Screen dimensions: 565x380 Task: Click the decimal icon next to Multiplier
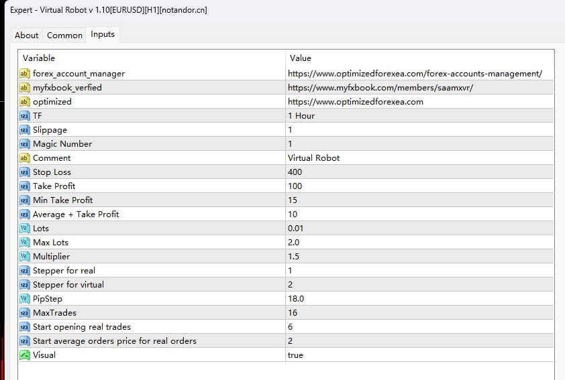24,257
